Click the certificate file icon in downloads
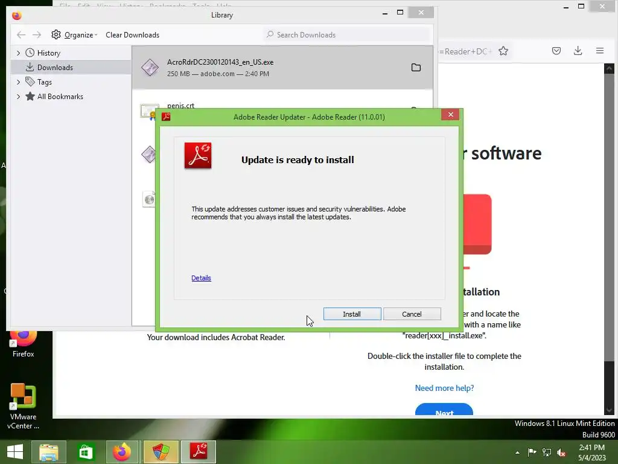Image resolution: width=618 pixels, height=464 pixels. point(150,111)
